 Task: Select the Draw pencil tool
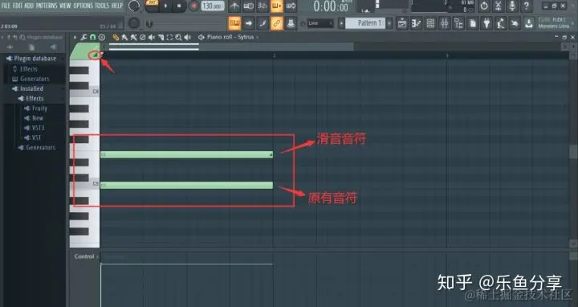pos(116,37)
